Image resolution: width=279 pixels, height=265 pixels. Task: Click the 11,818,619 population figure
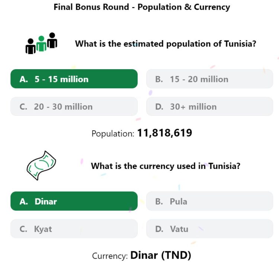pyautogui.click(x=164, y=133)
